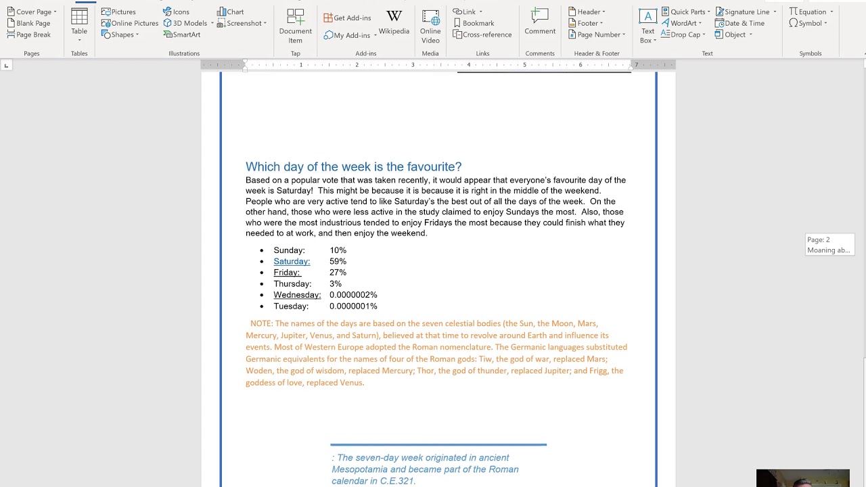The image size is (866, 487).
Task: Click the underlined Wednesday list item
Action: click(x=297, y=295)
